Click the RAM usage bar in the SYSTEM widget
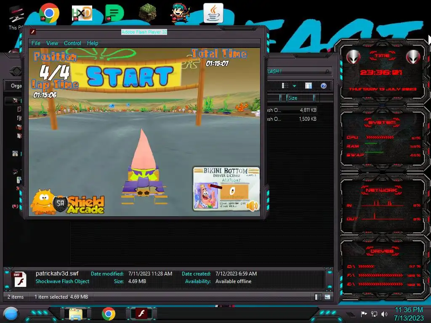This screenshot has width=431, height=323. coord(371,144)
